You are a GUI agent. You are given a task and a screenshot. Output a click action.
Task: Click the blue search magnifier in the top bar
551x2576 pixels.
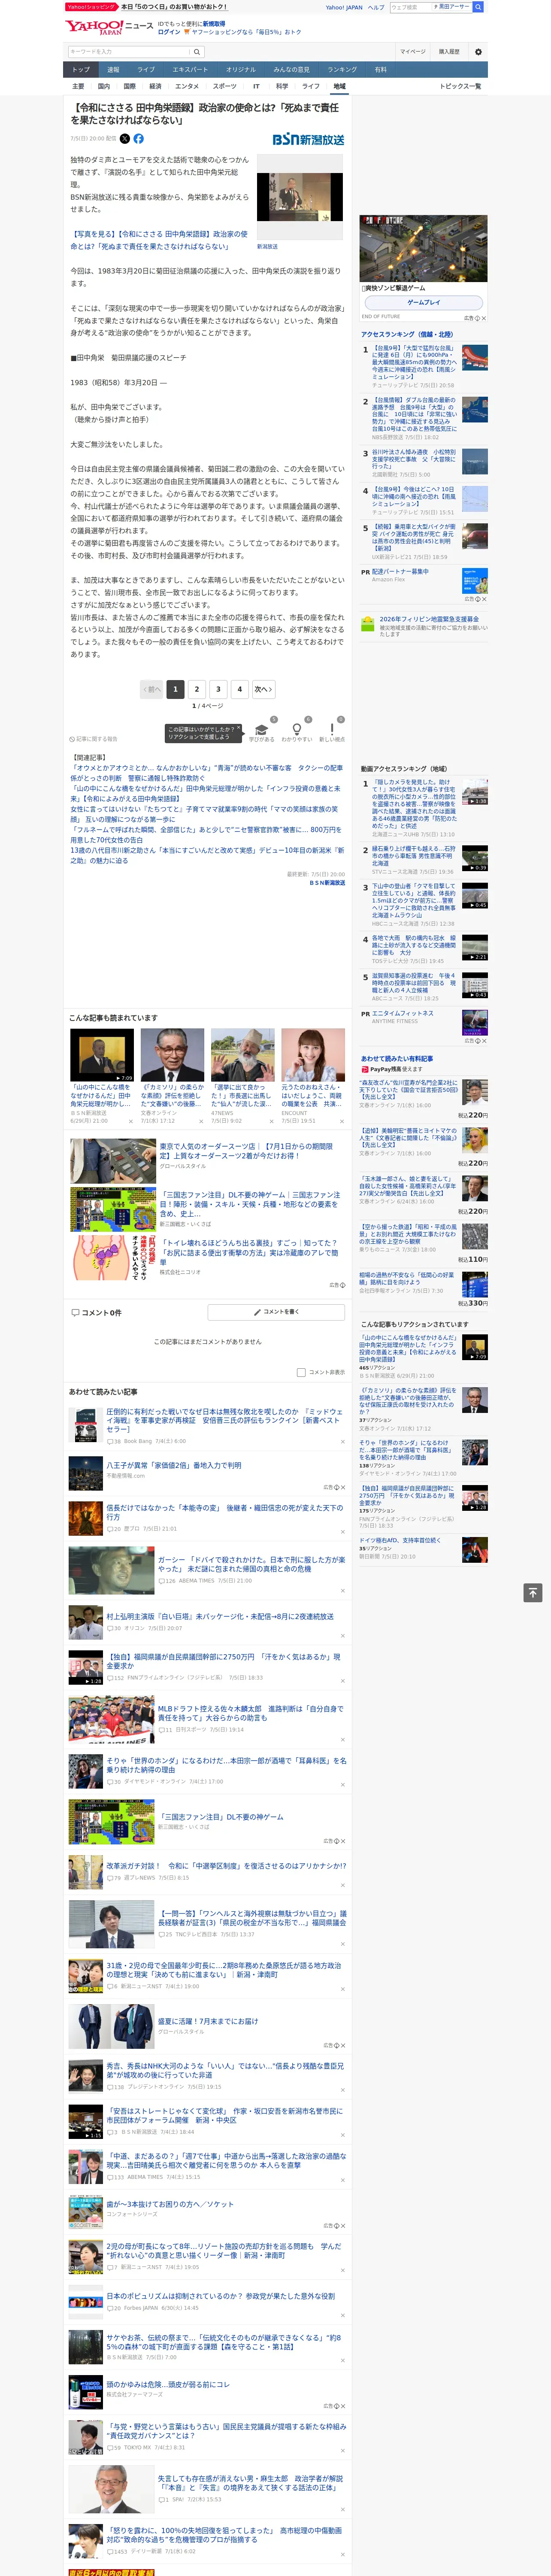coord(478,7)
